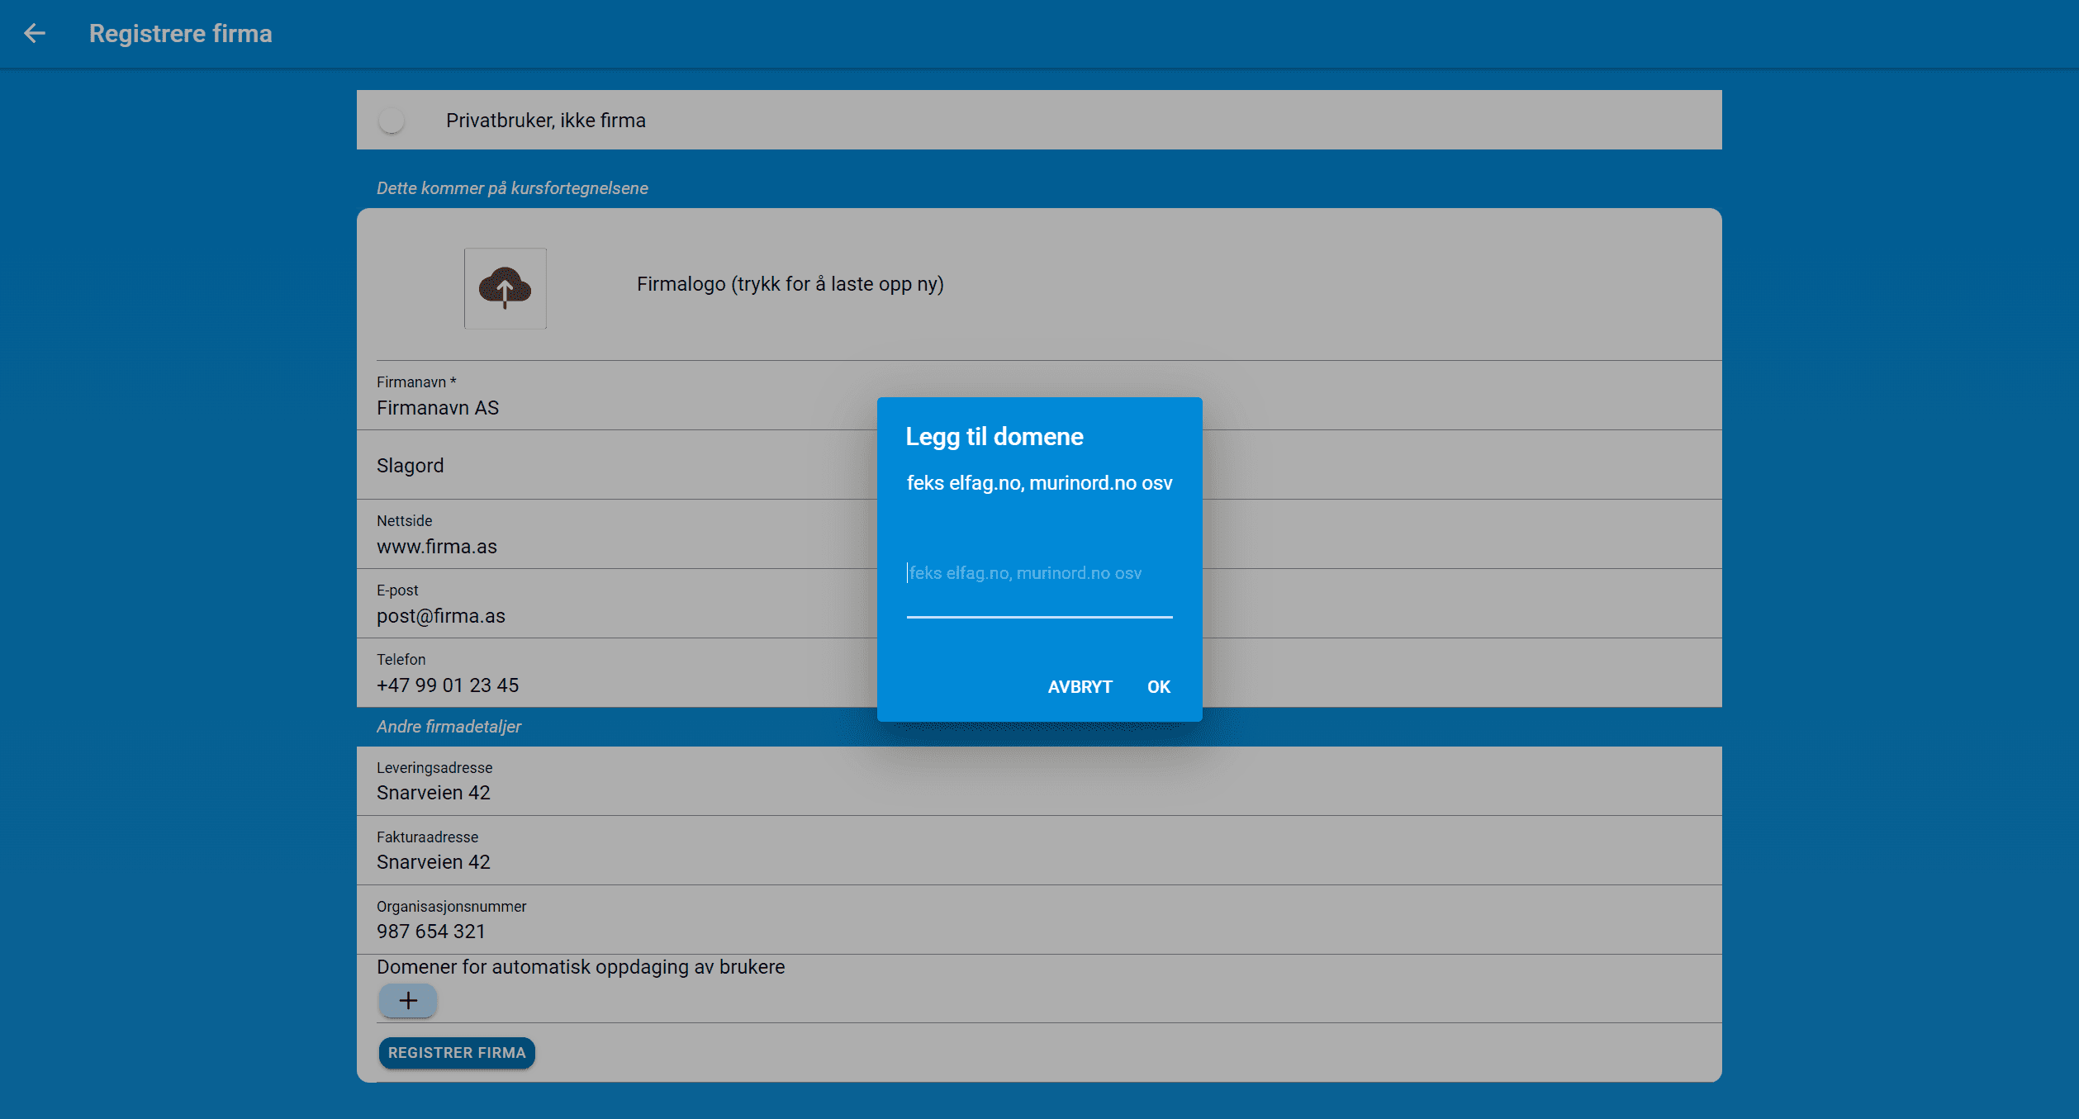2079x1119 pixels.
Task: Click the E-post field
Action: tap(611, 616)
